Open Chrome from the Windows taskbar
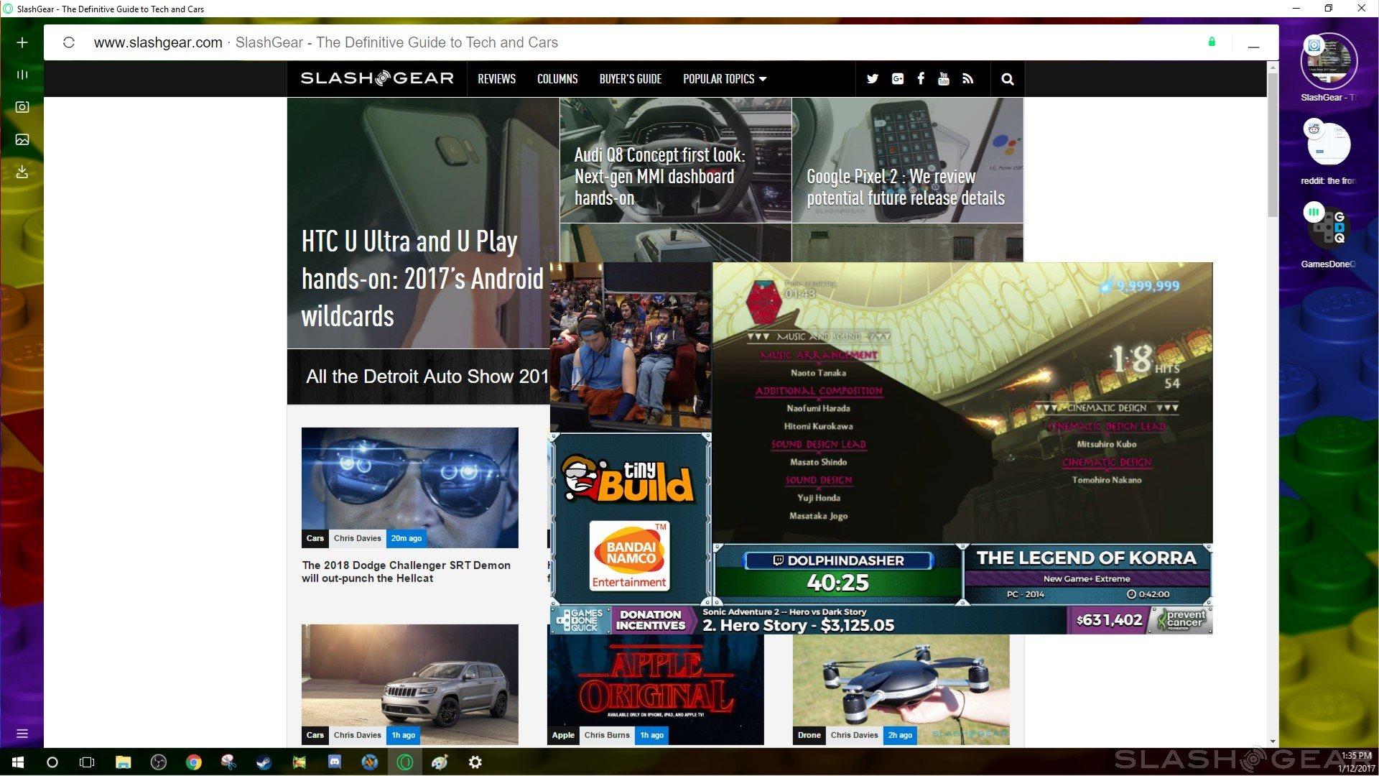Viewport: 1379px width, 776px height. coord(193,762)
